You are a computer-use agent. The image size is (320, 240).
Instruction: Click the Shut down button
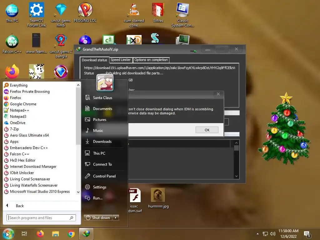[98, 218]
